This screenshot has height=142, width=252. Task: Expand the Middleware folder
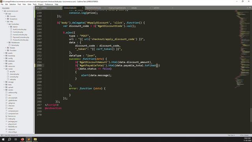pyautogui.click(x=7, y=43)
